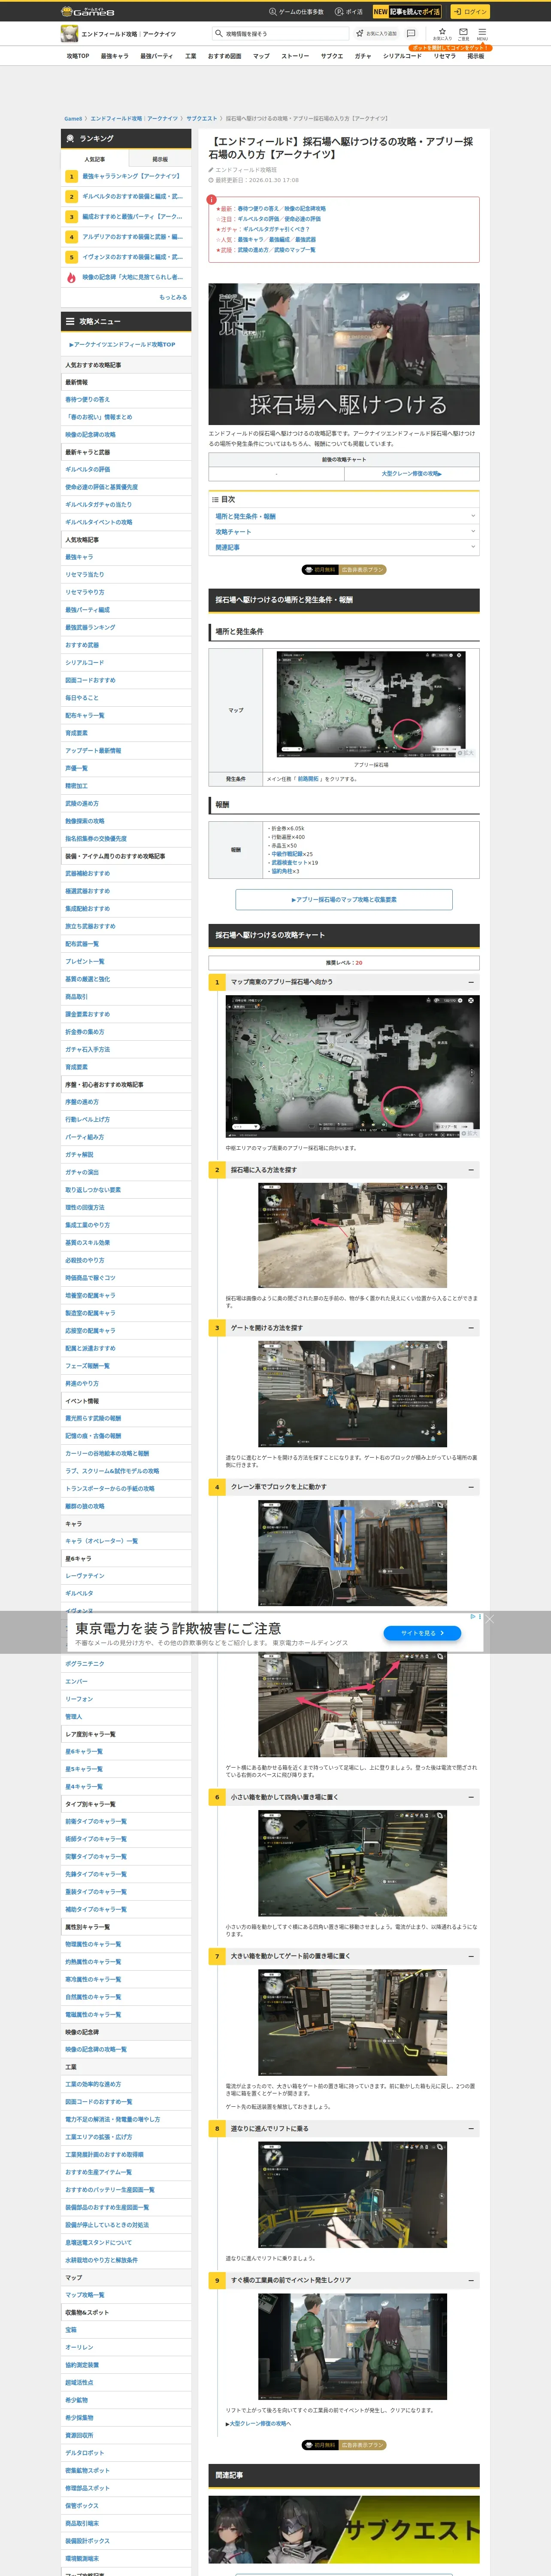
Task: Open ストーリー nav item
Action: tap(295, 56)
